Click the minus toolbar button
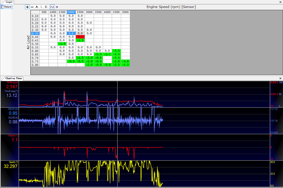This screenshot has width=283, height=188. click(x=32, y=7)
